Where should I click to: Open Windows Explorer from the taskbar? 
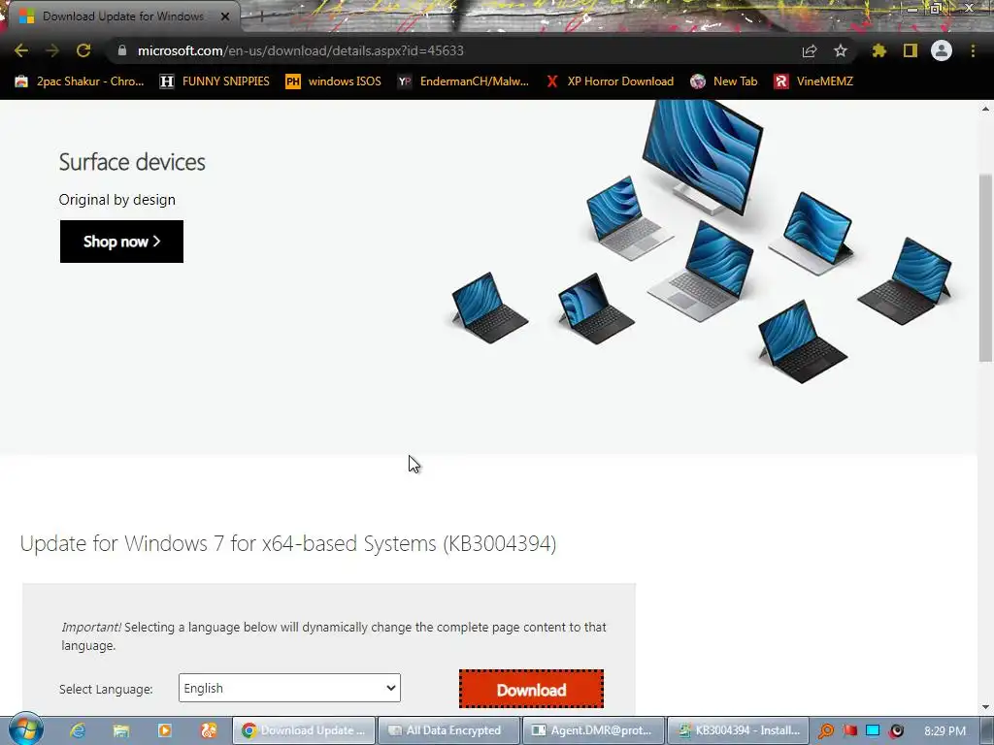pos(121,730)
